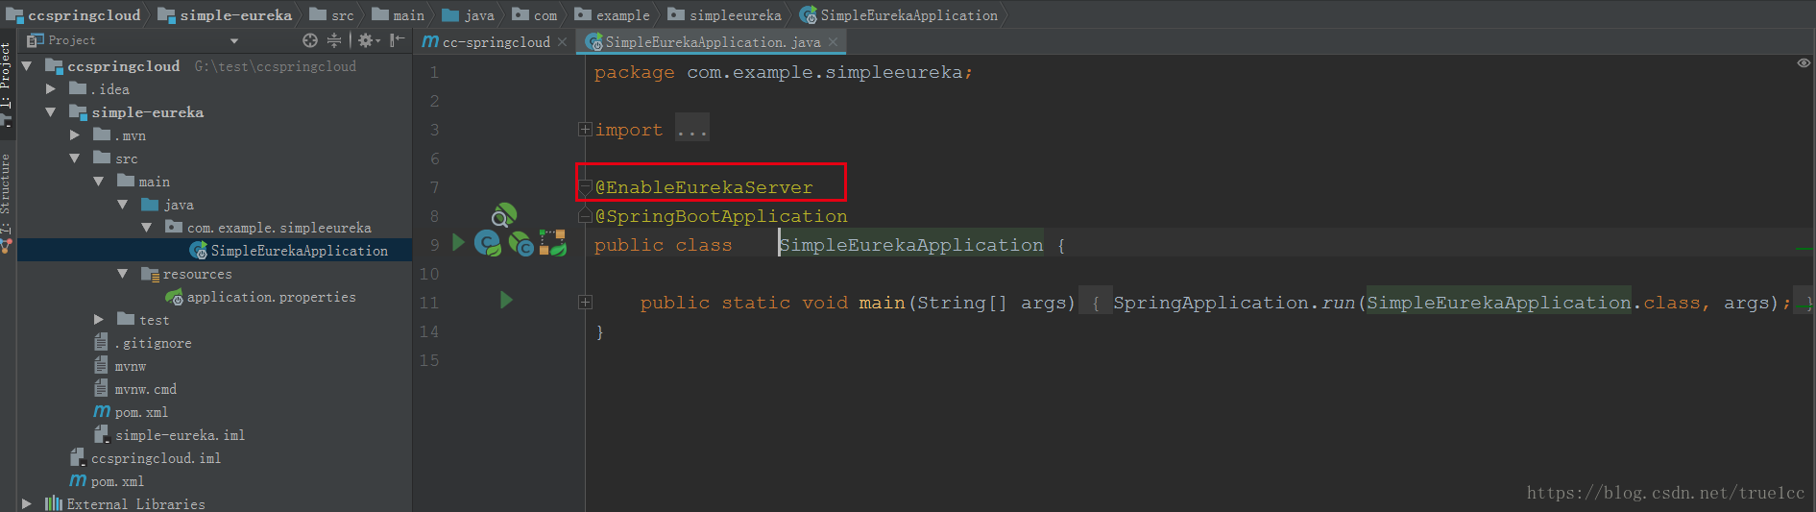The width and height of the screenshot is (1816, 512).
Task: Hide the Project tool window
Action: [397, 40]
